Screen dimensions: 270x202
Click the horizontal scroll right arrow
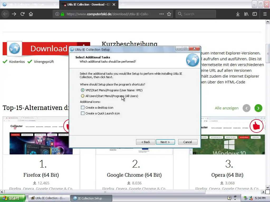[x=263, y=192]
